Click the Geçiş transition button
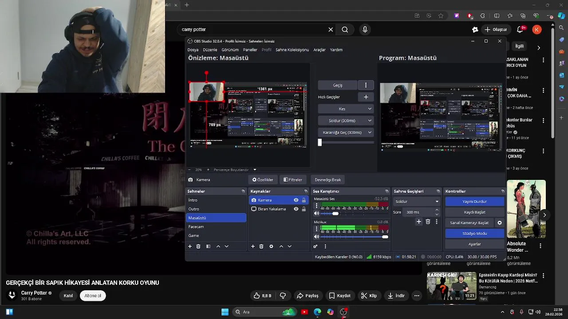 [338, 85]
